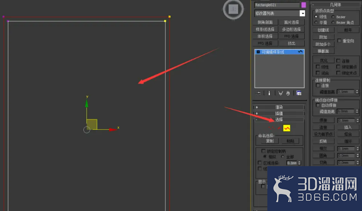Image resolution: width=362 pixels, height=211 pixels.
Task: Expand the 渲染 rollout
Action: coord(279,107)
